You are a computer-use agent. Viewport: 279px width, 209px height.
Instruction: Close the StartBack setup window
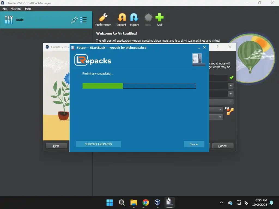(204, 47)
